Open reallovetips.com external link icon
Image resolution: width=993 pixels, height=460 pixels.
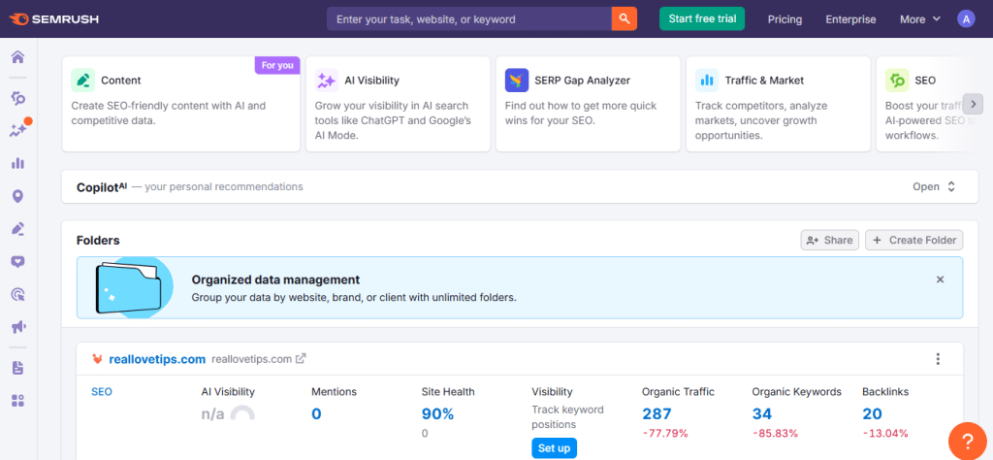[301, 359]
